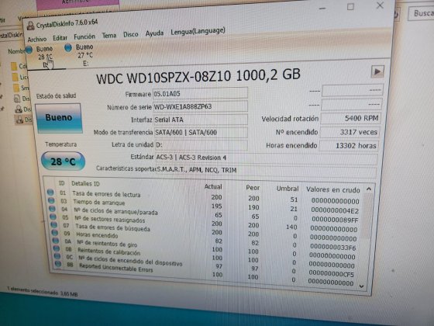
Task: Click the Bueno health status button
Action: 59,118
